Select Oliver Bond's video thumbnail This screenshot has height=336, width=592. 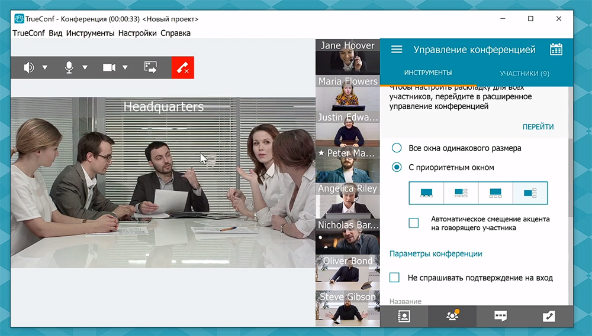348,273
